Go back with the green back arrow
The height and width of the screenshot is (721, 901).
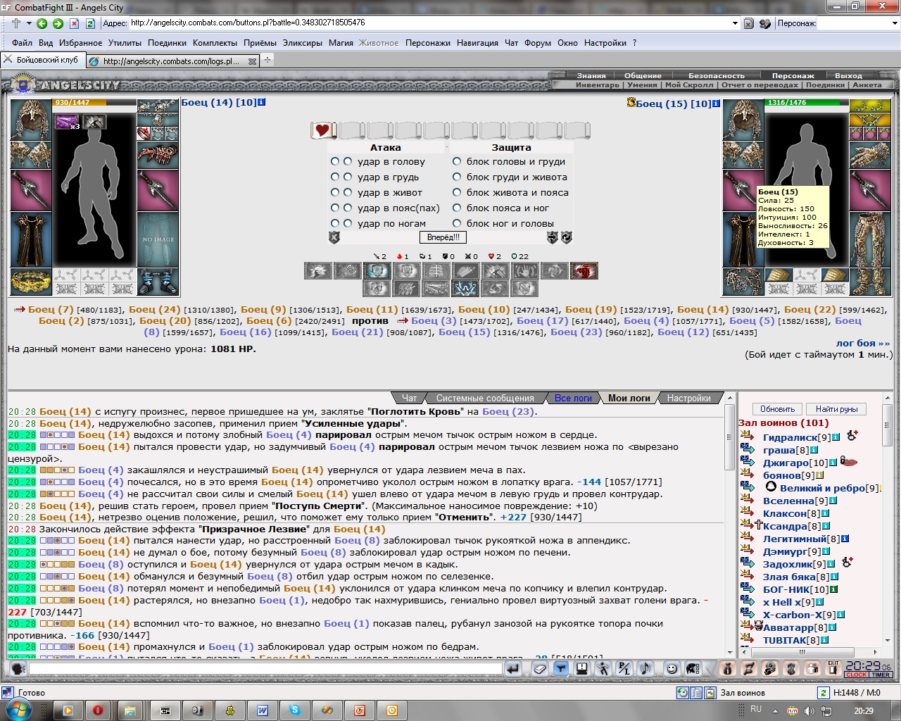pyautogui.click(x=42, y=23)
